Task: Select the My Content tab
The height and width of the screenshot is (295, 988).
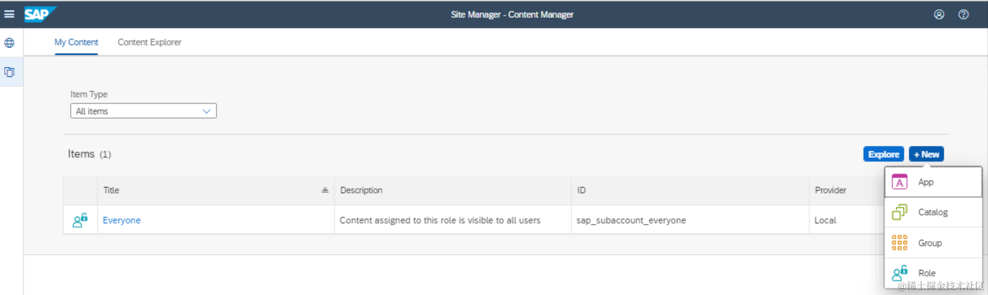Action: point(76,42)
